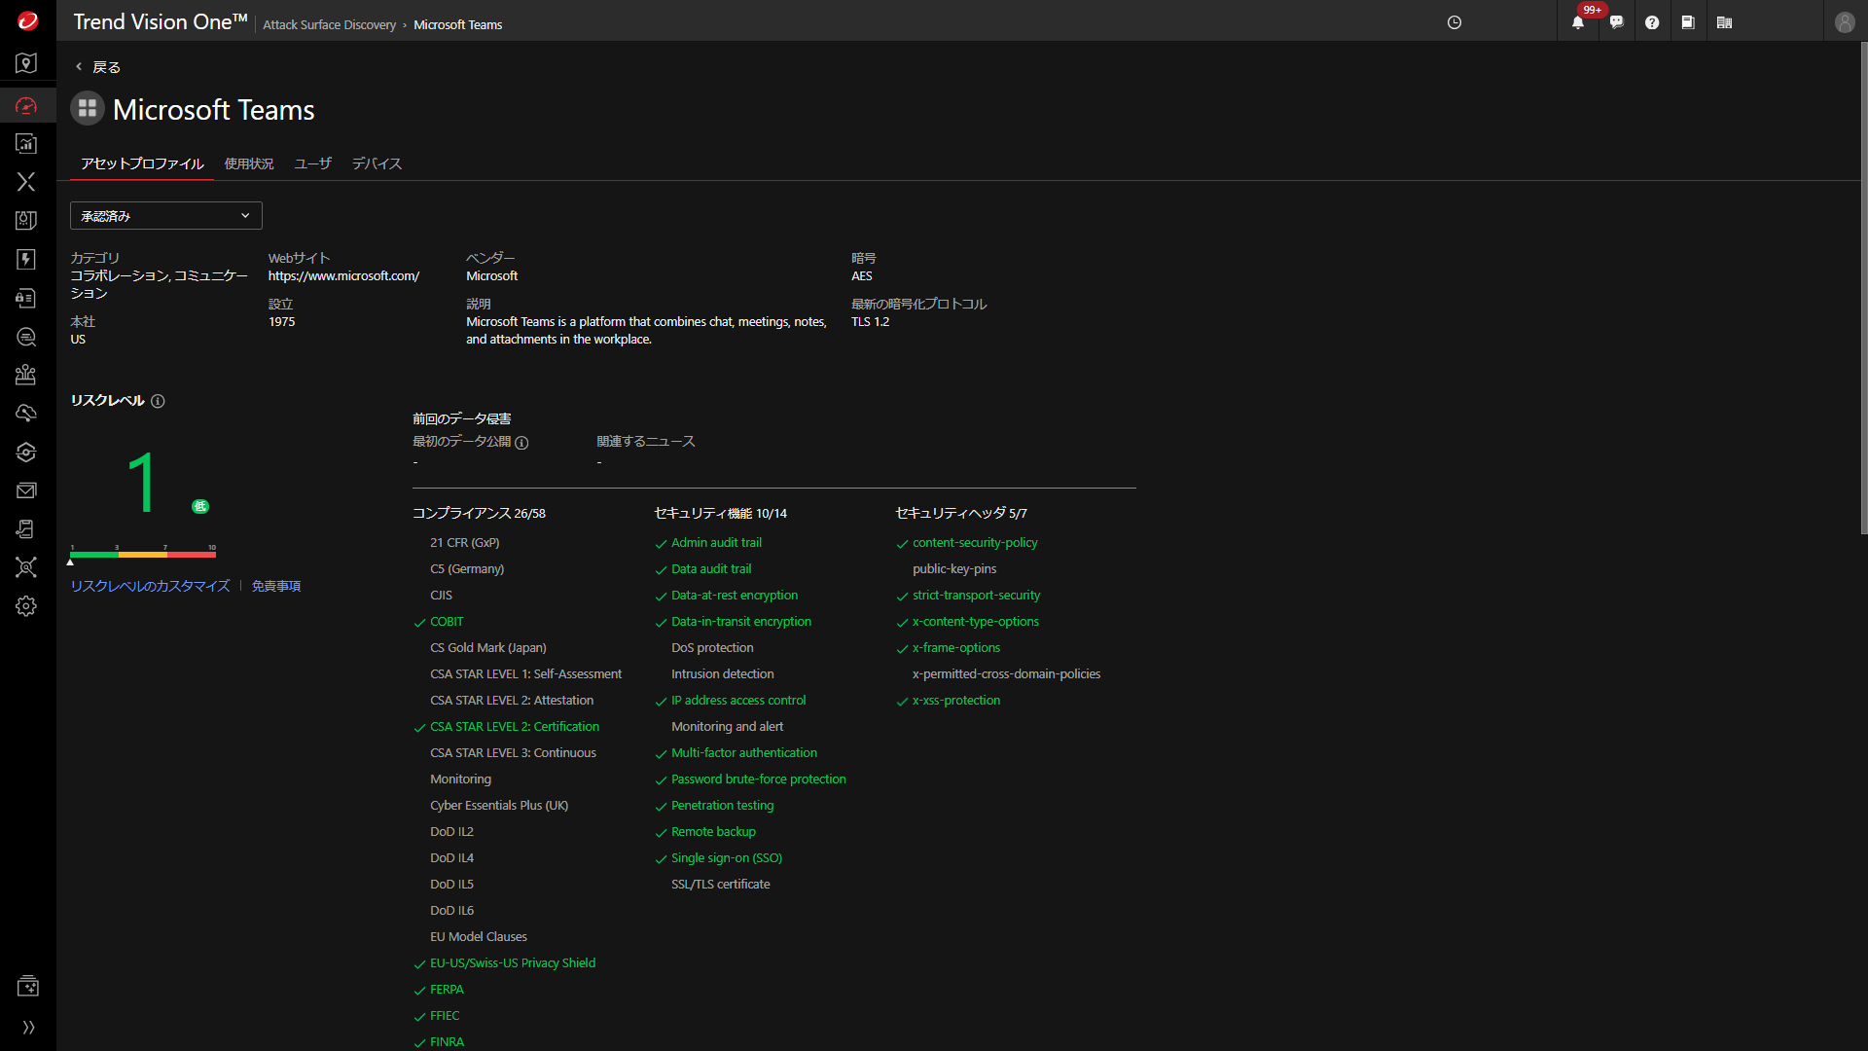Select the アセットプロファイル tab
The height and width of the screenshot is (1051, 1868).
(x=142, y=163)
